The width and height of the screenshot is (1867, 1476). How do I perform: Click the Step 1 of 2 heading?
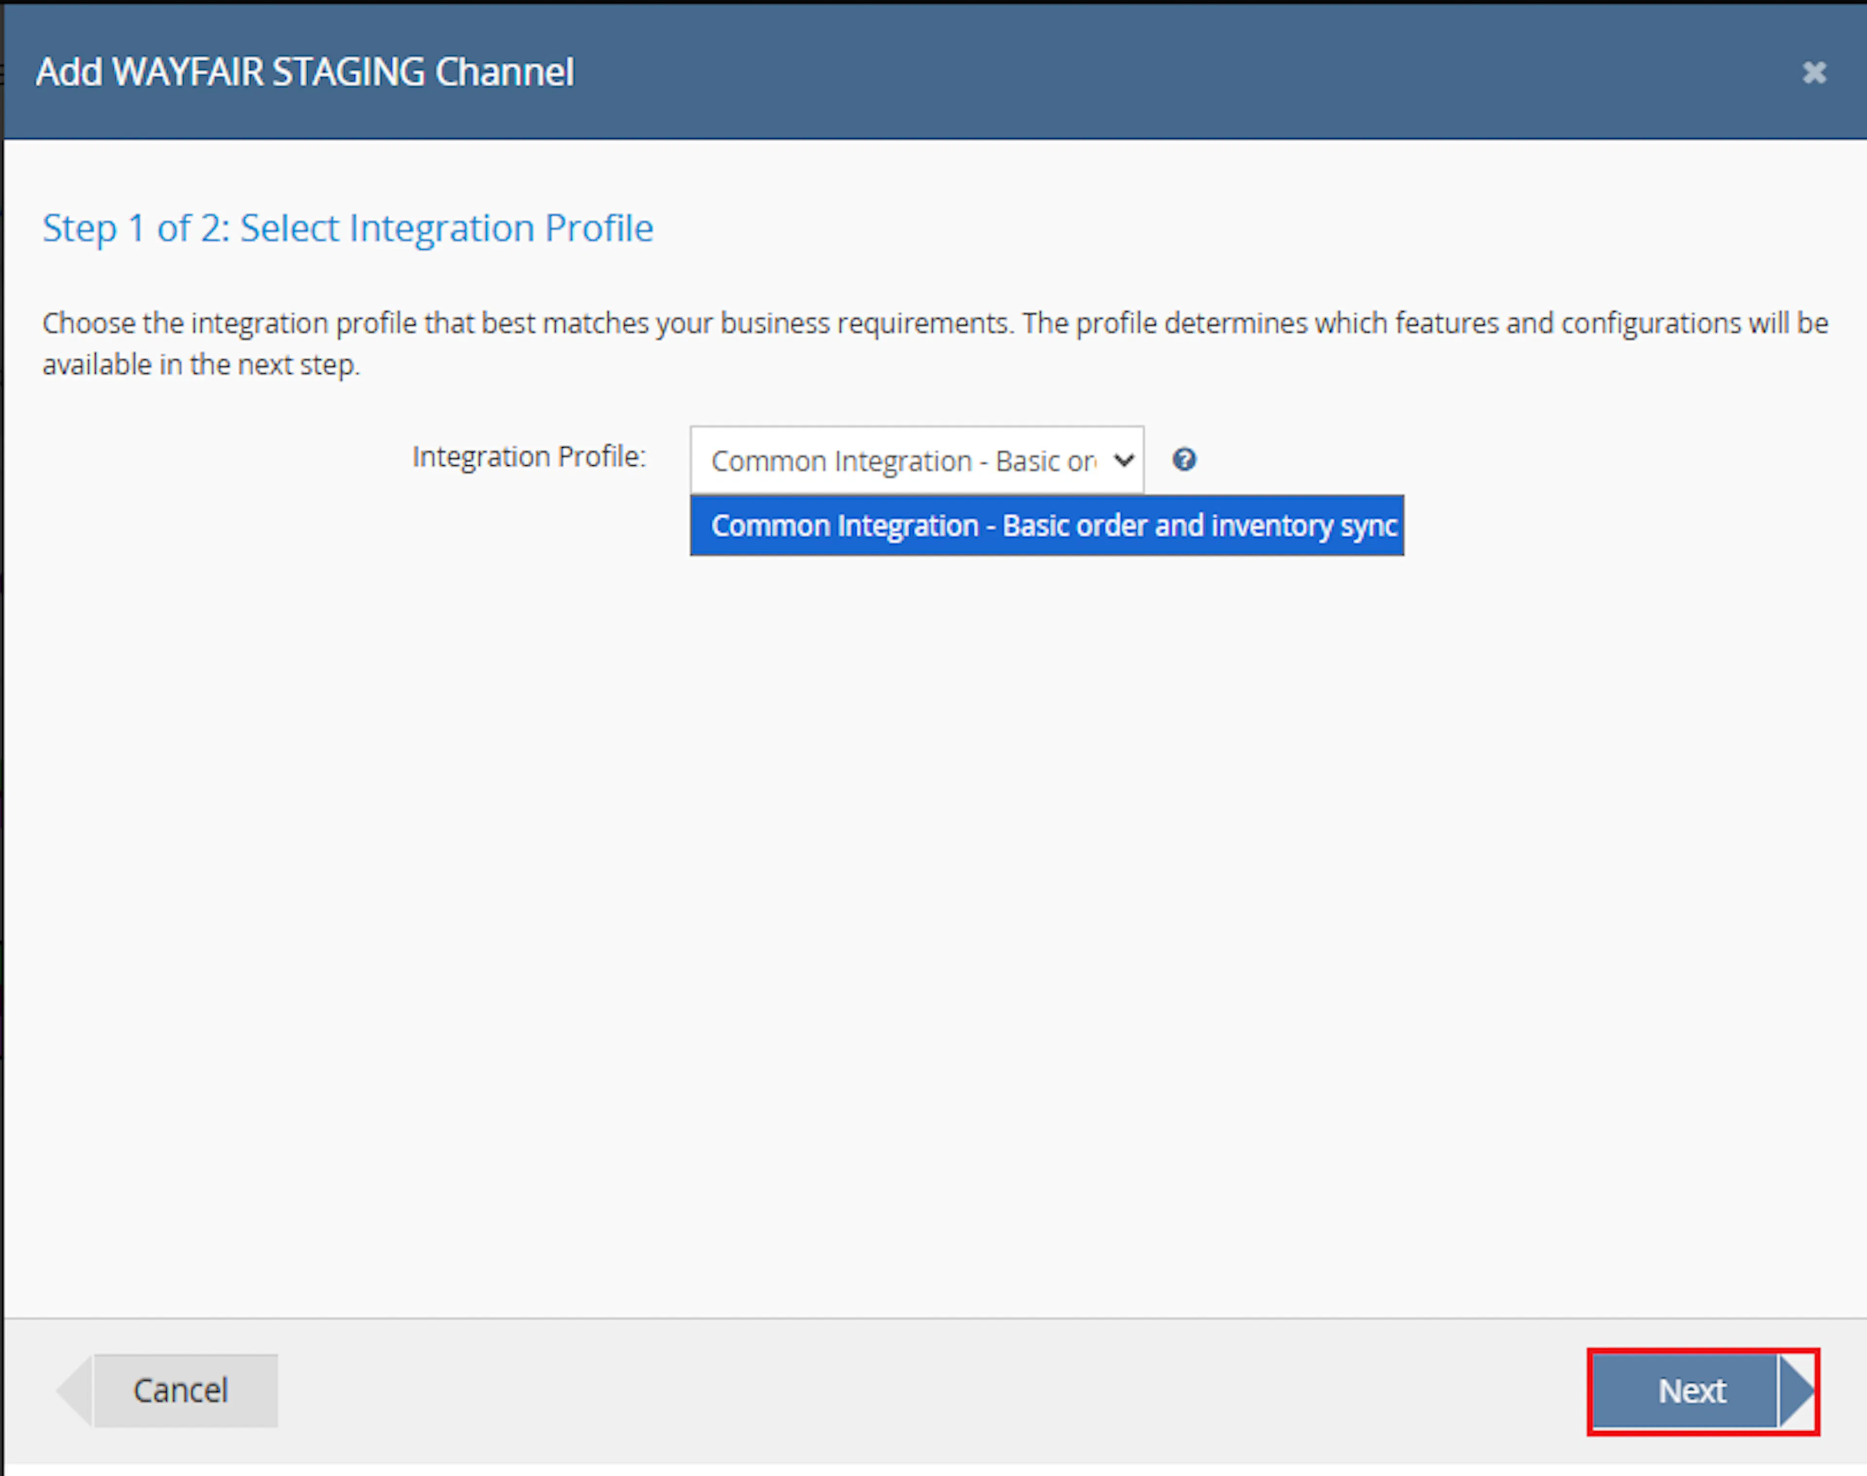348,228
